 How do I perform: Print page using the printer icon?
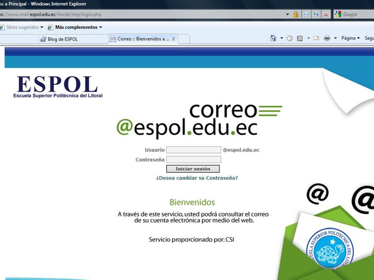(327, 38)
